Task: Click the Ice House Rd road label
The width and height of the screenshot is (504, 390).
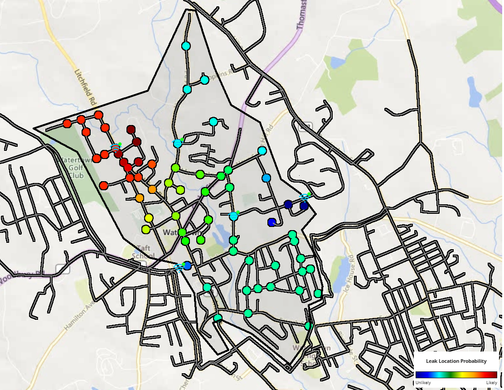Action: tap(349, 274)
